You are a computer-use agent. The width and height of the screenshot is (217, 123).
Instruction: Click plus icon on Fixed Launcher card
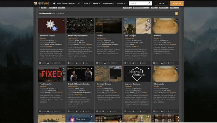pyautogui.click(x=63, y=68)
